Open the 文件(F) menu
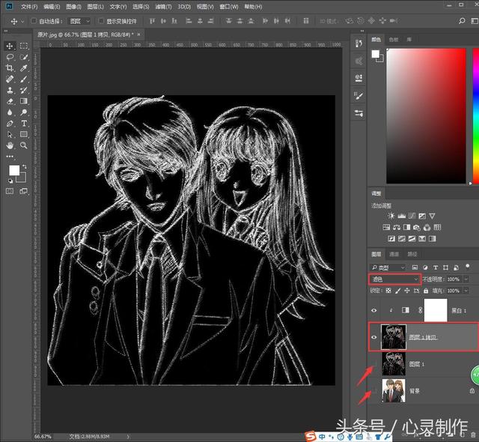 coord(29,7)
